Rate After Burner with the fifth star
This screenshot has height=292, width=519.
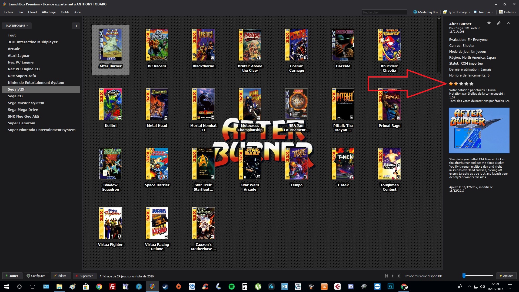[471, 84]
